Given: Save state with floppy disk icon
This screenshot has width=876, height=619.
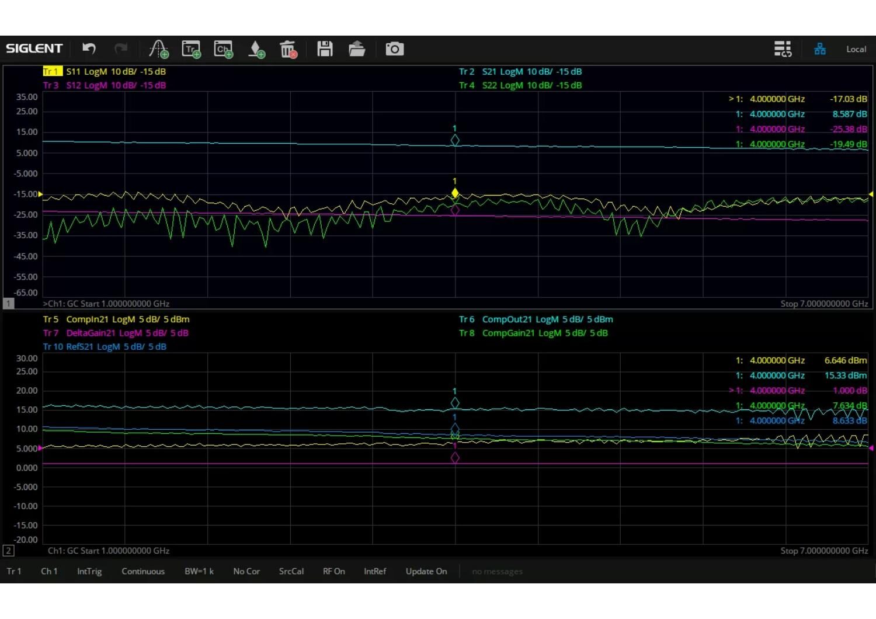Looking at the screenshot, I should [x=325, y=48].
